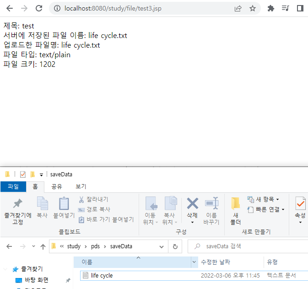The image size is (308, 289).
Task: Expand the 속성 dropdown arrow
Action: pos(300,222)
